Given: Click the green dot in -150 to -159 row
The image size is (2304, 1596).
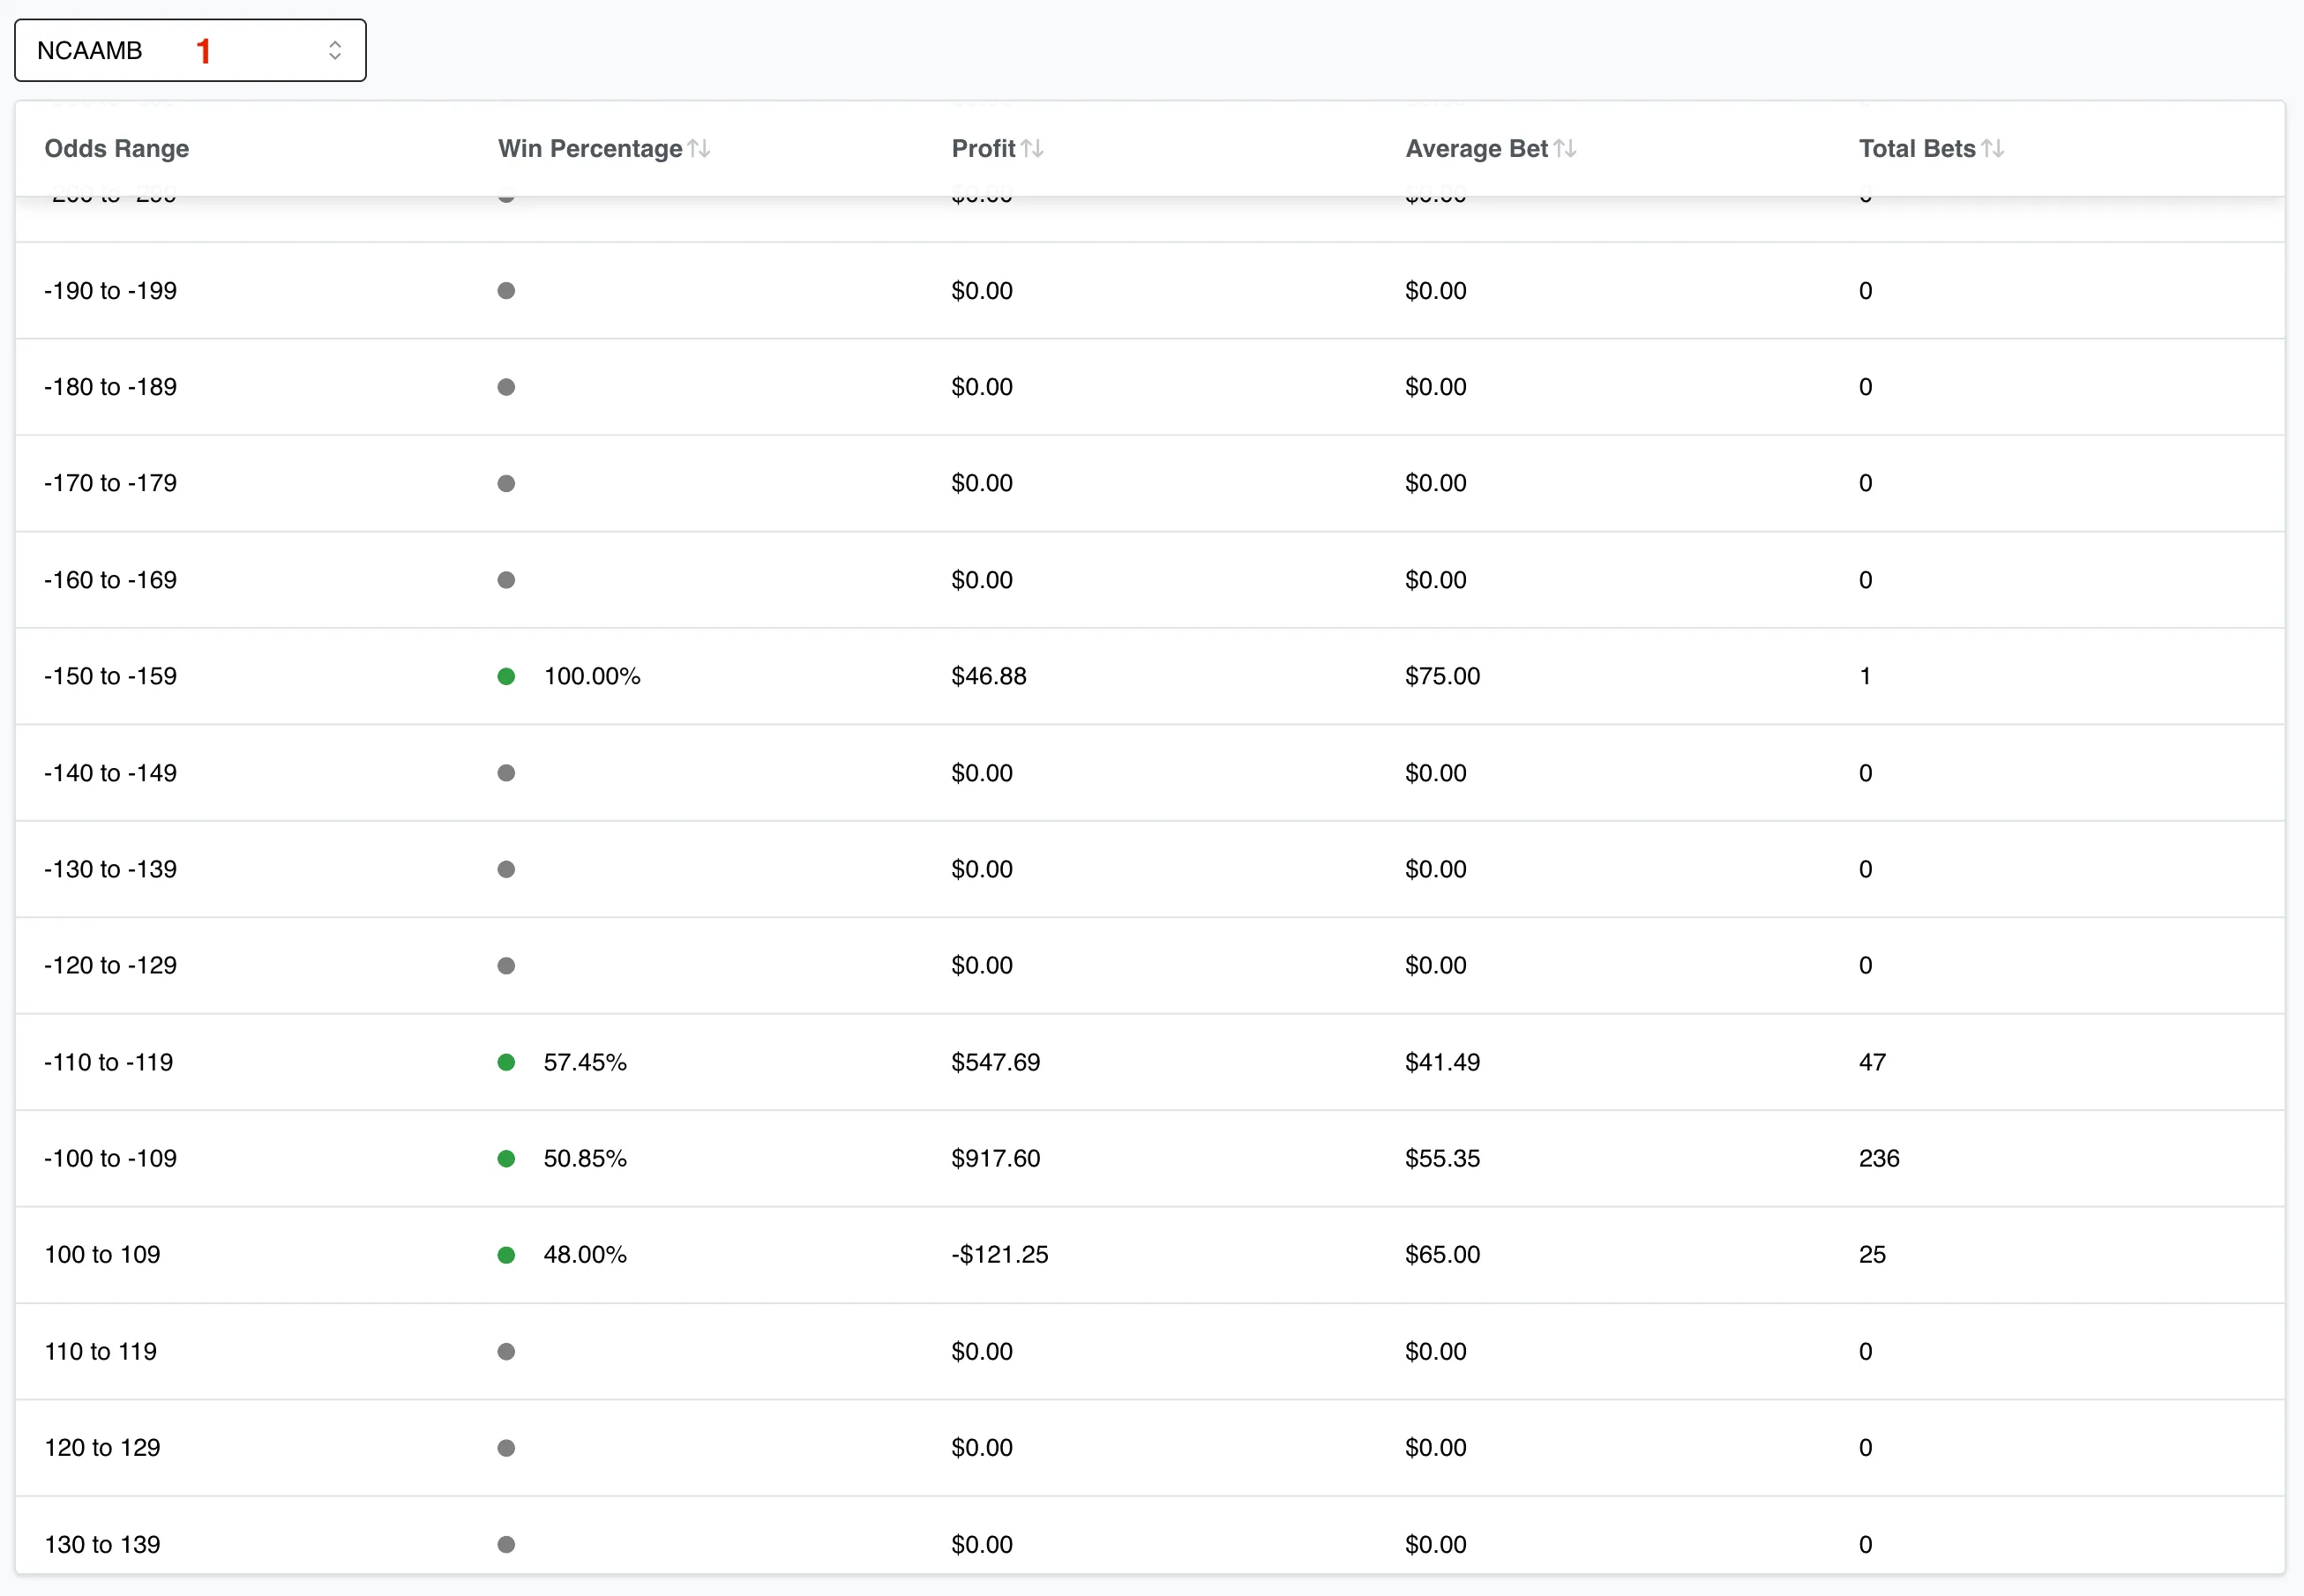Looking at the screenshot, I should [x=506, y=677].
